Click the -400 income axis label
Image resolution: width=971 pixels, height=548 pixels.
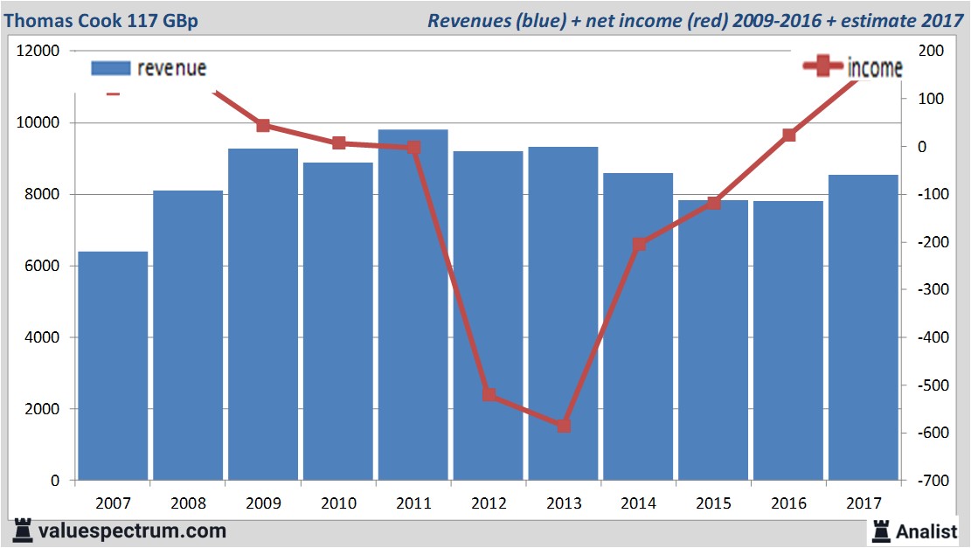click(933, 337)
